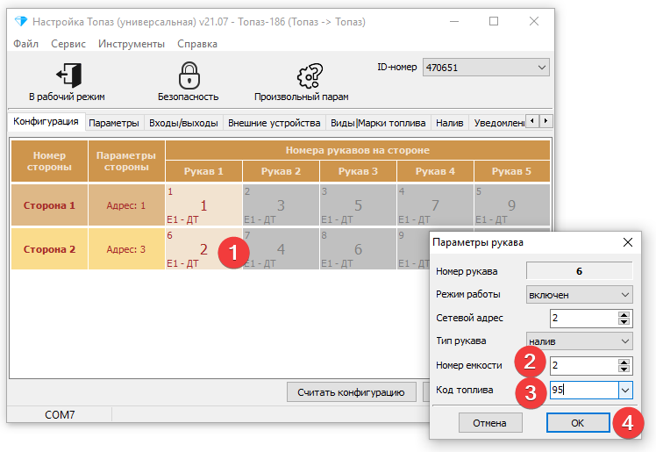The height and width of the screenshot is (452, 656).
Task: Increase Номер емкости with up arrow
Action: (x=624, y=362)
